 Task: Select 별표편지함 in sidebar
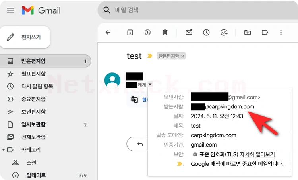33,74
